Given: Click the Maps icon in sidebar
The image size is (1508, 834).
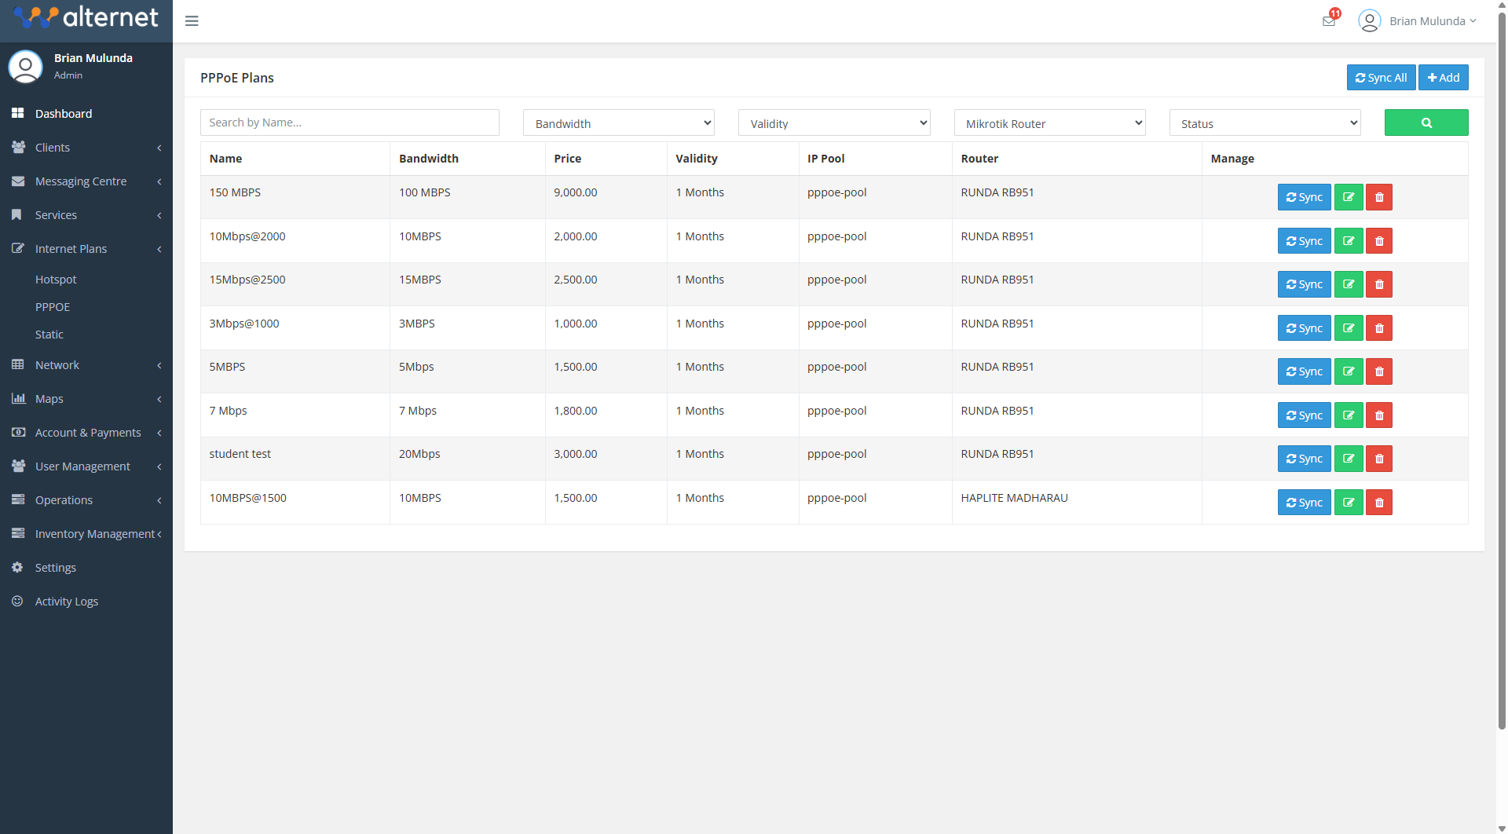Looking at the screenshot, I should (18, 398).
